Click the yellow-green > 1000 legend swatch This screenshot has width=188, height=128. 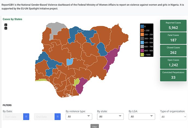coord(142,55)
